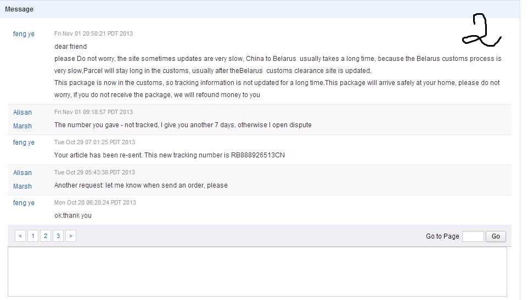This screenshot has height=300, width=528.
Task: Click inside the message reply text area
Action: click(x=257, y=272)
